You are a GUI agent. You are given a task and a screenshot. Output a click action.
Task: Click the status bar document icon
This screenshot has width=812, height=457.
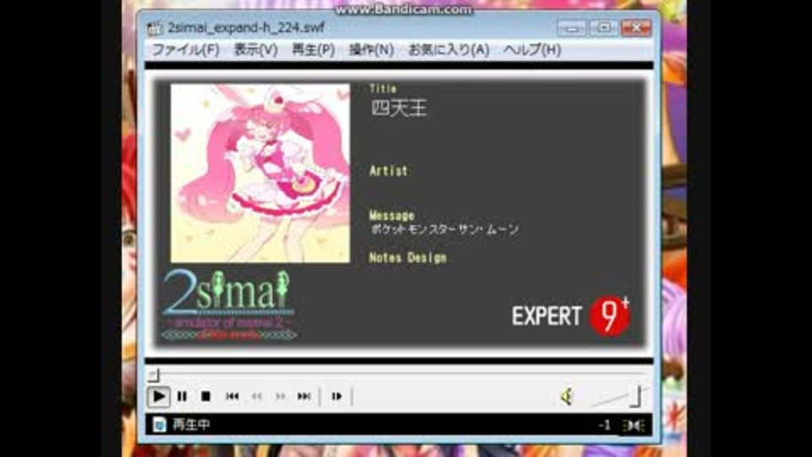160,425
